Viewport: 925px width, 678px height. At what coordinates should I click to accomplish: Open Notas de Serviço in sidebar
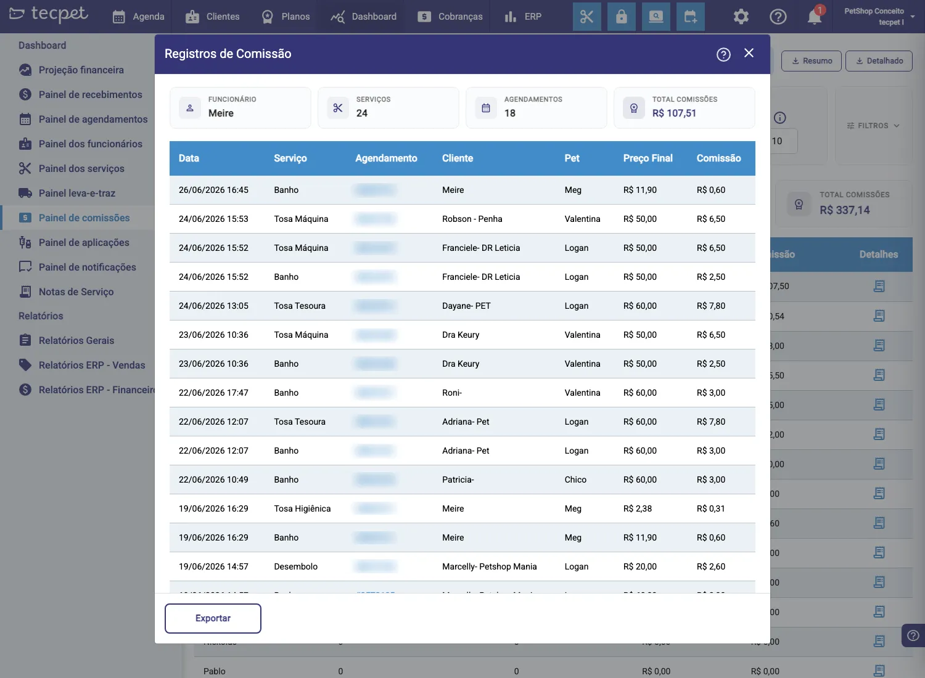click(x=66, y=292)
